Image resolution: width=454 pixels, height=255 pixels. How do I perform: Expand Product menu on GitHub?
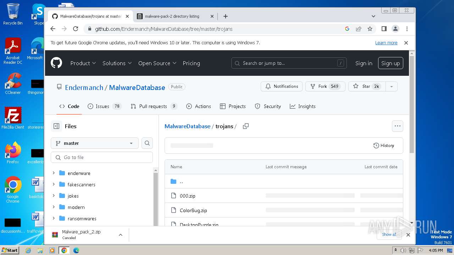tap(83, 63)
